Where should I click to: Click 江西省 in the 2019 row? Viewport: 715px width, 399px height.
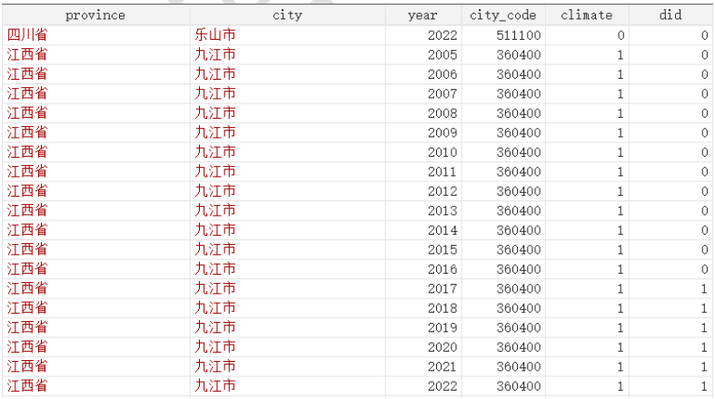(x=27, y=327)
